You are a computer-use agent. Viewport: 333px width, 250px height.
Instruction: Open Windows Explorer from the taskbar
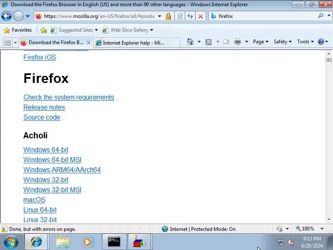[x=63, y=242]
